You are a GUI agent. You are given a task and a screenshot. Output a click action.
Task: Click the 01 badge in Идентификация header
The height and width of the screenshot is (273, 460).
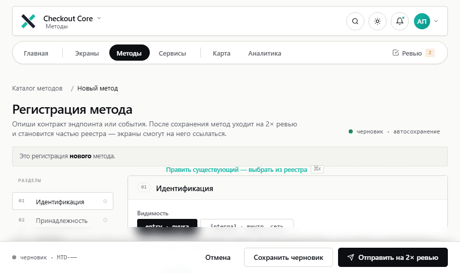[x=144, y=187]
